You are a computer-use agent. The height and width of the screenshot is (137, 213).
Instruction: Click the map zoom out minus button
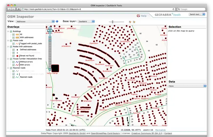coord(50,69)
